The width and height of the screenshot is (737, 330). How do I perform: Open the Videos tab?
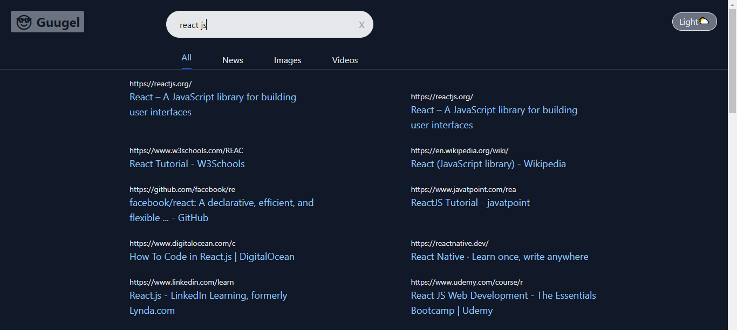(345, 60)
